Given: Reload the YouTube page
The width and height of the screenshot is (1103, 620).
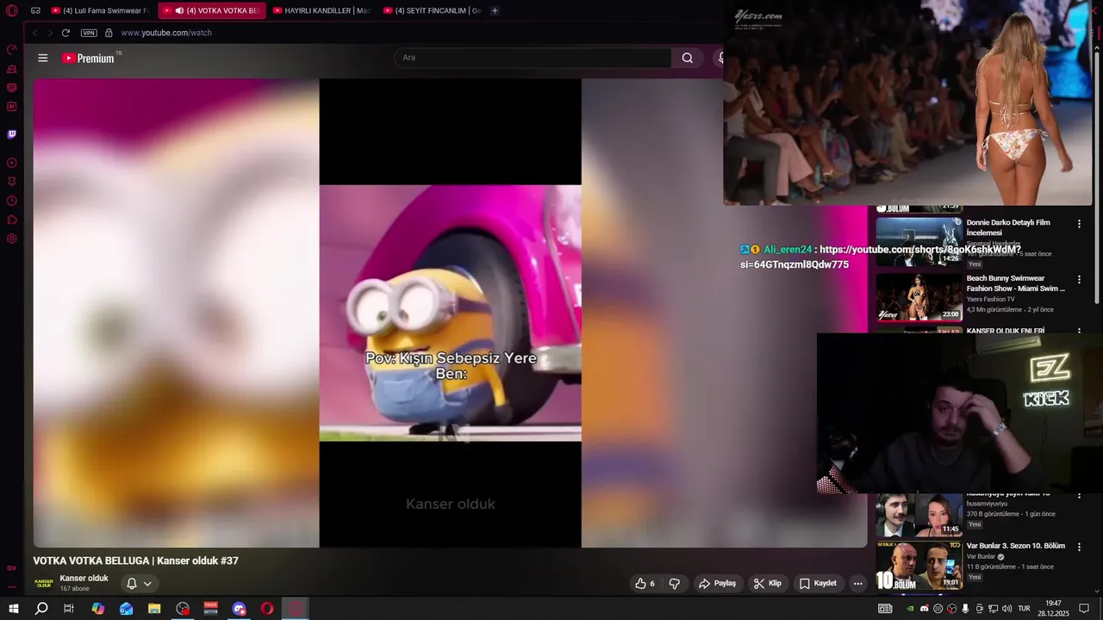Looking at the screenshot, I should [x=65, y=33].
